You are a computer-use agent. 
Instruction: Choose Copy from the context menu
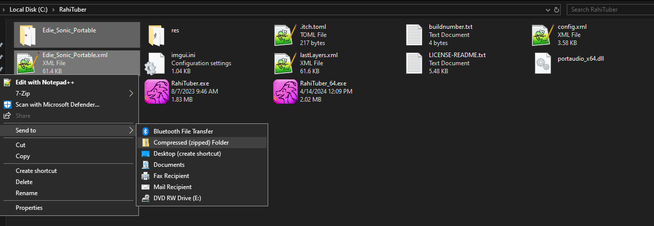69,156
